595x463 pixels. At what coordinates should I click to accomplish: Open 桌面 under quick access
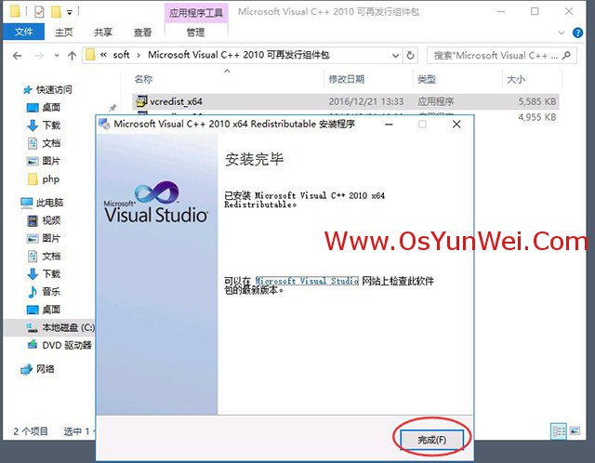pos(51,108)
